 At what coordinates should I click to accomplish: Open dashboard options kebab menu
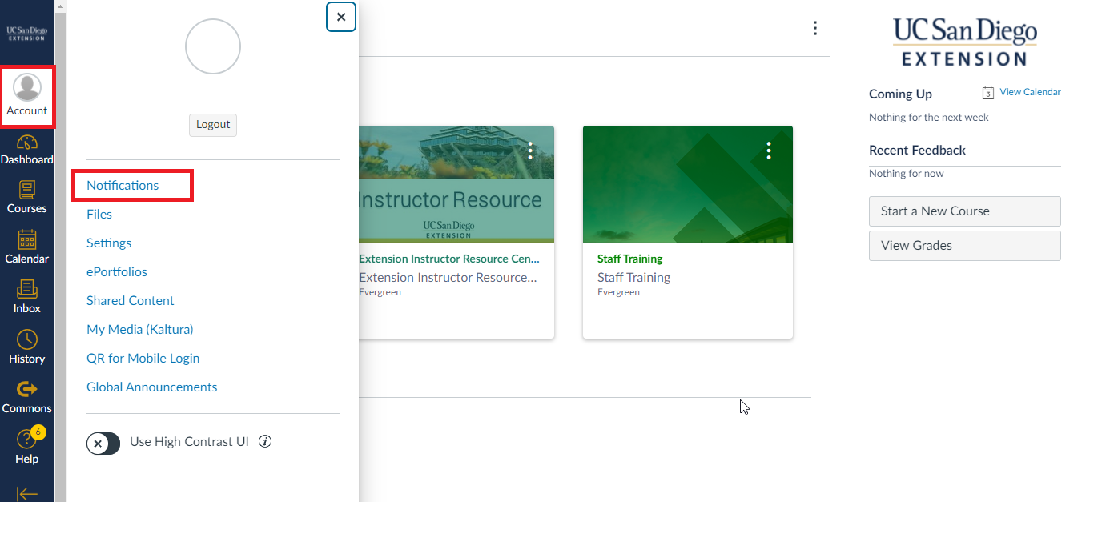point(815,28)
